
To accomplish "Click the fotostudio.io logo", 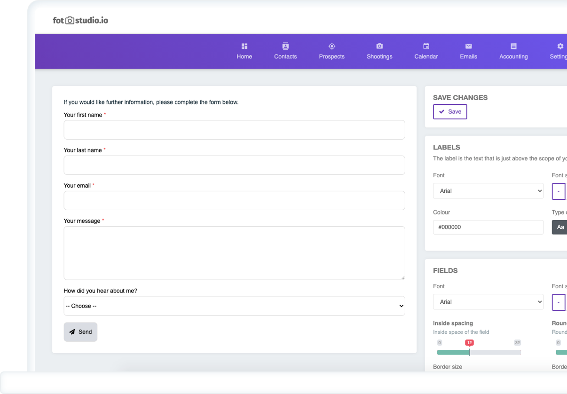I will tap(80, 20).
